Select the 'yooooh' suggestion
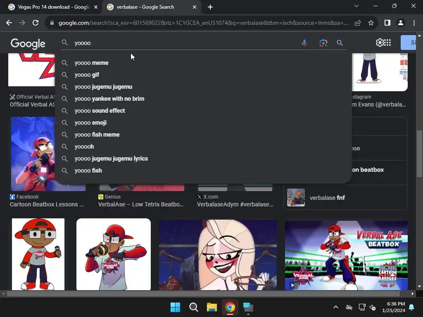The width and height of the screenshot is (423, 317). coord(203,147)
